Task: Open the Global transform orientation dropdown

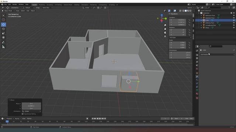Action: tap(87, 8)
